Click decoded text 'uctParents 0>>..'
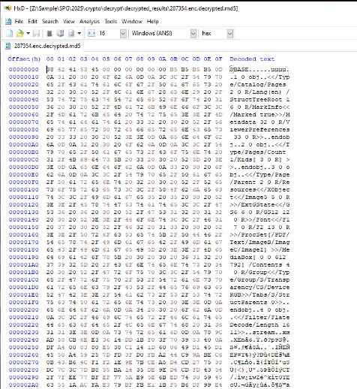 [259, 302]
